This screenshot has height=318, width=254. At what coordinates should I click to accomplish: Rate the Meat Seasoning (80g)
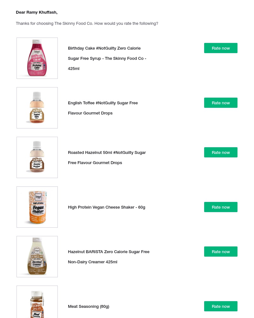coord(221,306)
